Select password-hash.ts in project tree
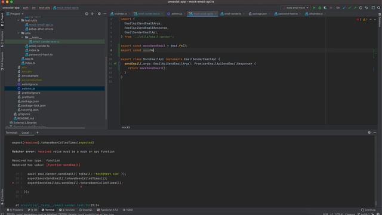Screen dimensions: 382x215 (41, 54)
